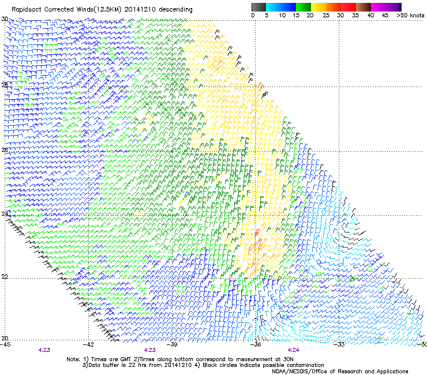
Task: Select the brown 35-40 knots legend color
Action: point(364,7)
